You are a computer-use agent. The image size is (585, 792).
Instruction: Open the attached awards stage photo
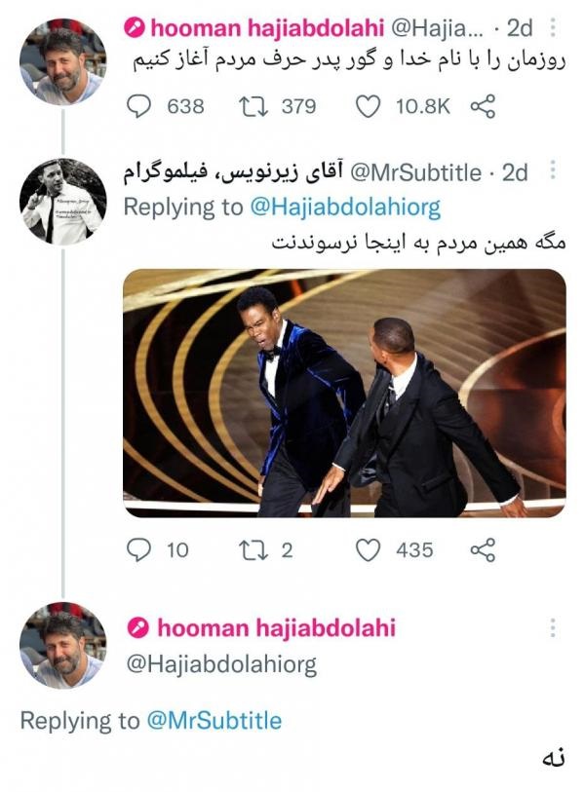pos(344,393)
